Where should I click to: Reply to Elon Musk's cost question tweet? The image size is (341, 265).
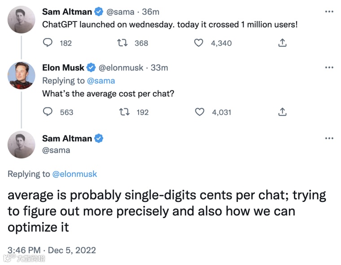point(48,112)
